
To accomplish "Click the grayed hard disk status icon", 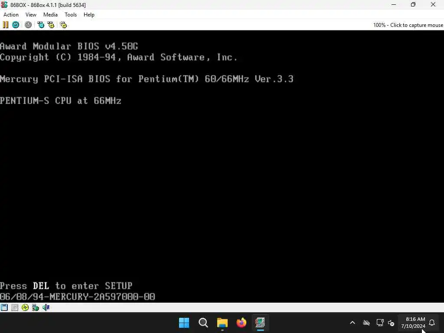I will pyautogui.click(x=14, y=307).
